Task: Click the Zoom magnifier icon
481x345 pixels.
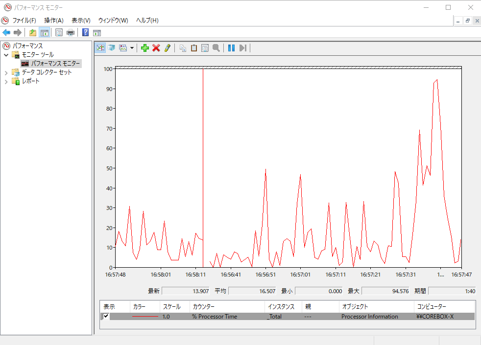Action: [216, 48]
